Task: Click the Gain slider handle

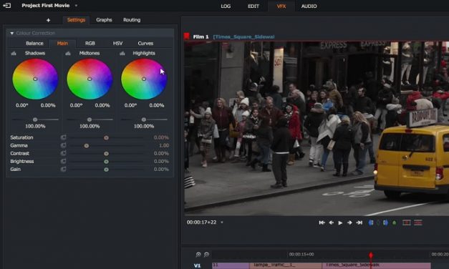Action: [x=106, y=170]
